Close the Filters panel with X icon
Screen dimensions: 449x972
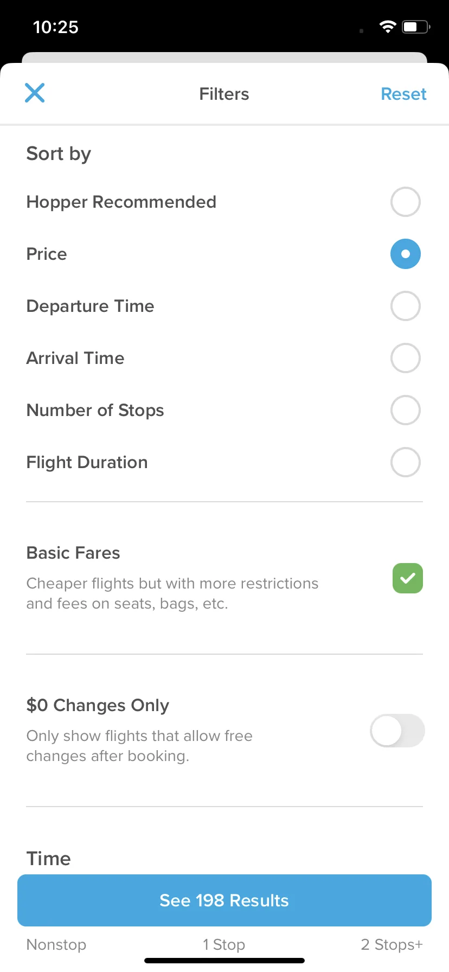(35, 93)
